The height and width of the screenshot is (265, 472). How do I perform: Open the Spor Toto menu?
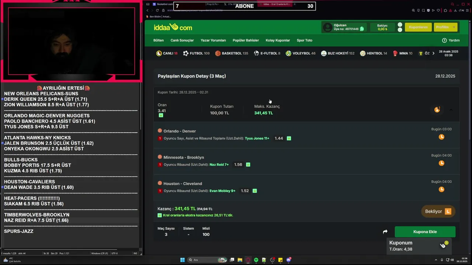[305, 40]
